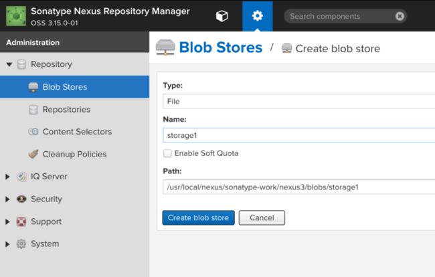Click the Path: field label

tap(172, 171)
